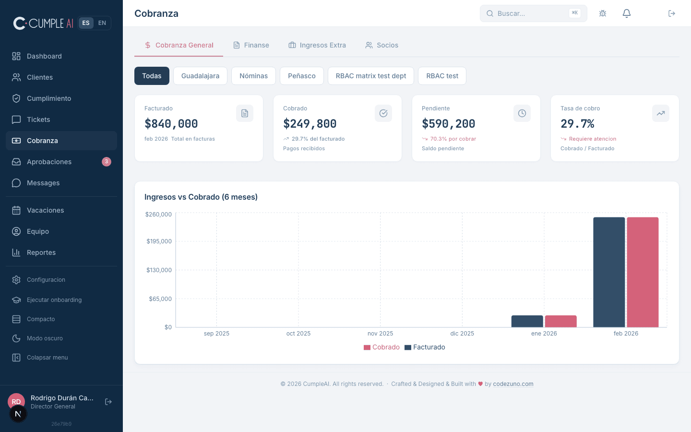The height and width of the screenshot is (432, 691).
Task: Click sign-out icon beside Rodrigo Durán
Action: click(x=108, y=402)
